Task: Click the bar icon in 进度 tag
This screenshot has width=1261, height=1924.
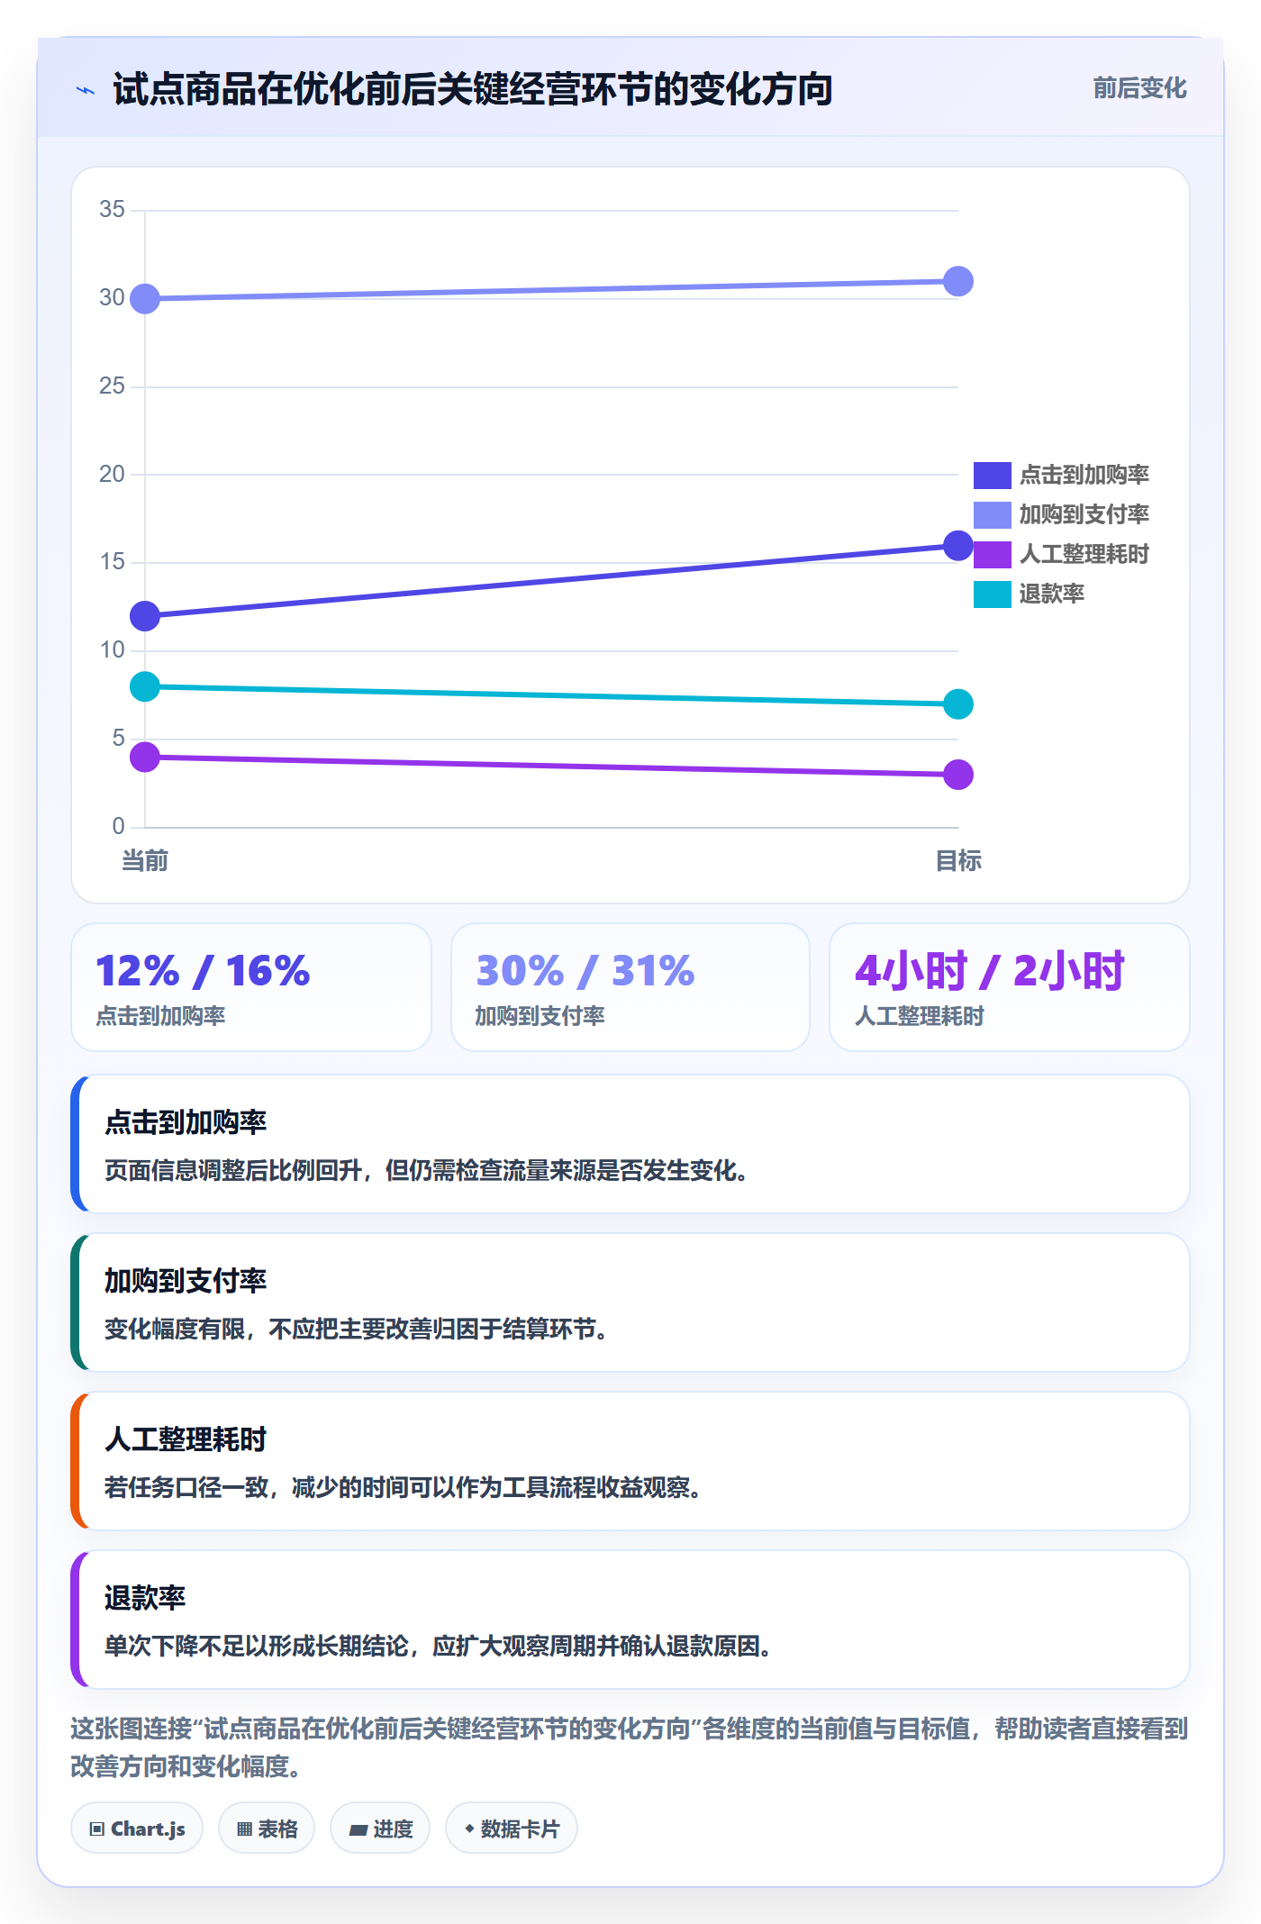Action: [358, 1829]
